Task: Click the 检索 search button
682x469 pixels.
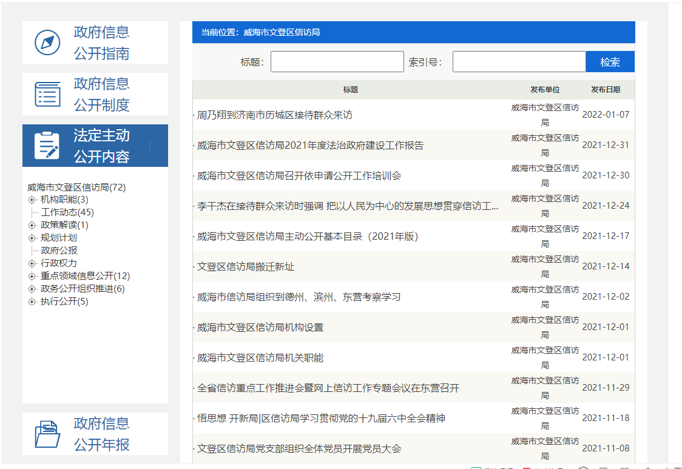Action: [610, 62]
